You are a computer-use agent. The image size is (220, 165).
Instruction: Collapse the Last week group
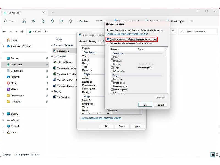click(x=52, y=56)
